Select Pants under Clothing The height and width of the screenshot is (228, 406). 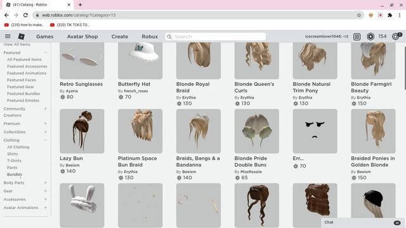tap(12, 167)
